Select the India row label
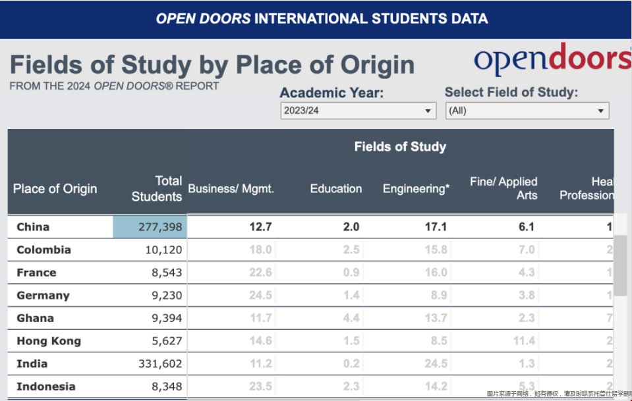The width and height of the screenshot is (632, 401). coord(32,363)
